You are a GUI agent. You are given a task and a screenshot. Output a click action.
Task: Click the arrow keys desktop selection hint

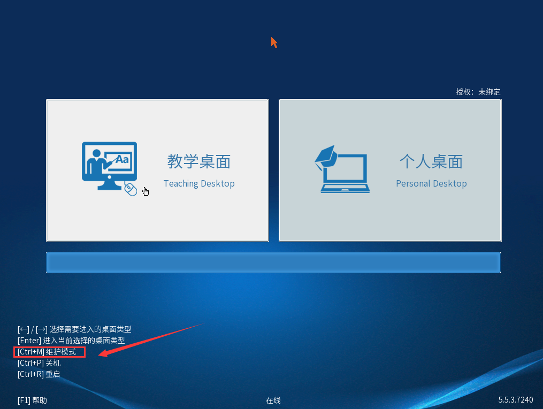tap(74, 329)
